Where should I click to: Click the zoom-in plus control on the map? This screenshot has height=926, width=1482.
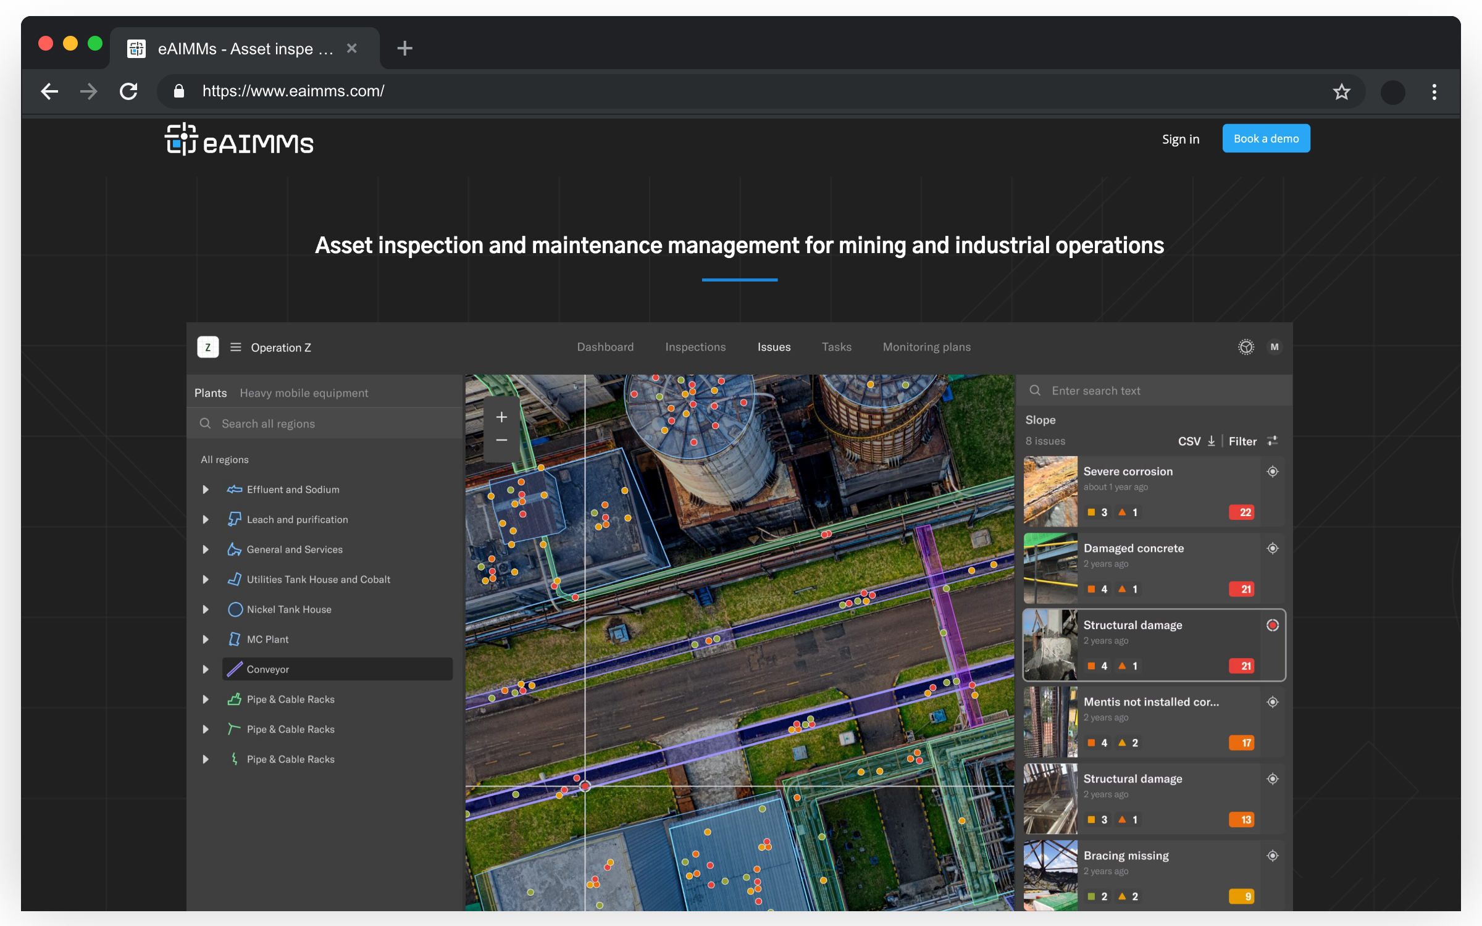pos(501,417)
